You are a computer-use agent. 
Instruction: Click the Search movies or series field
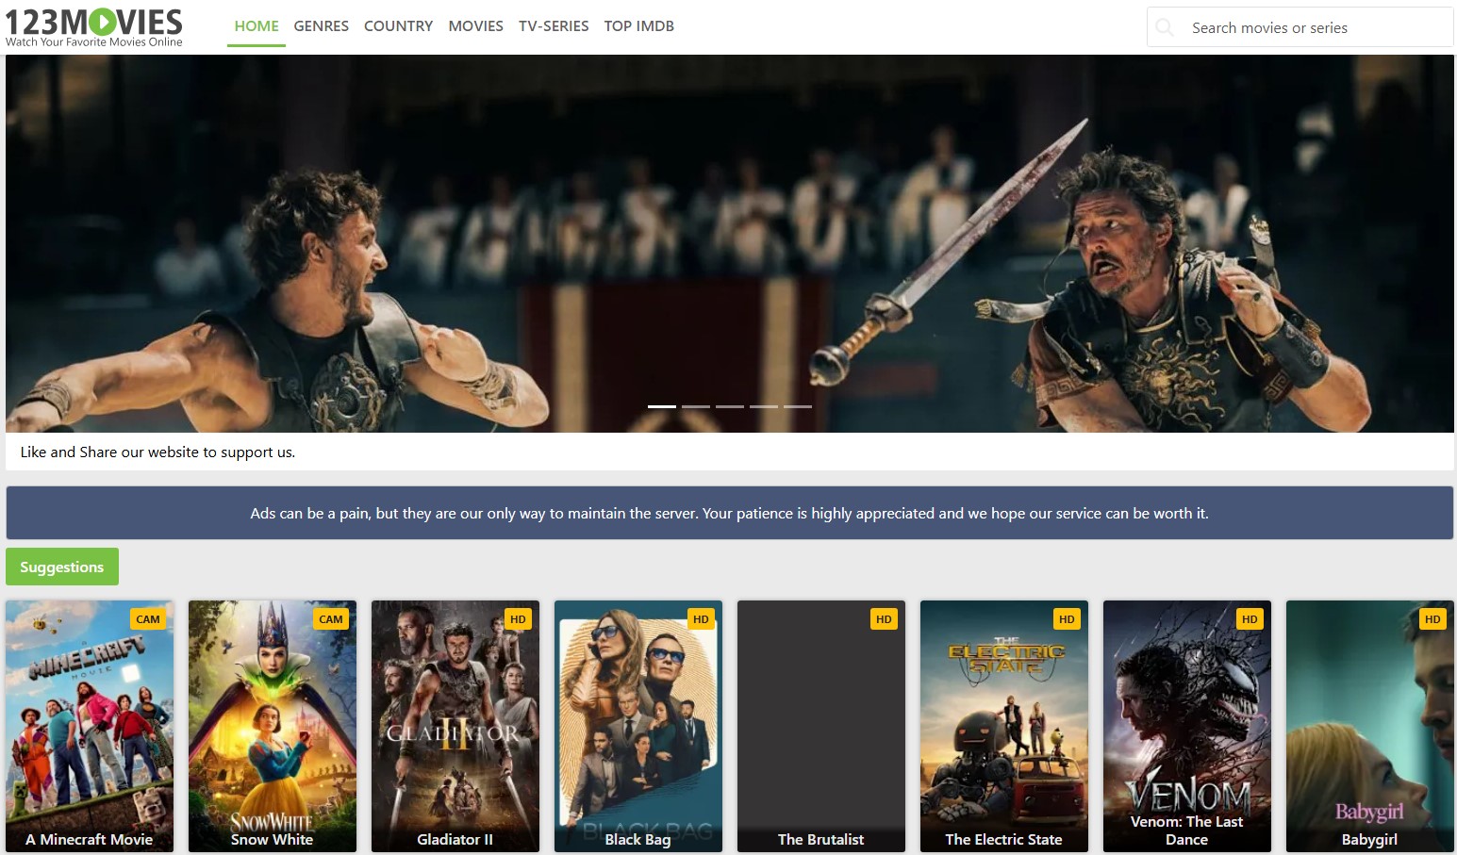tap(1300, 27)
